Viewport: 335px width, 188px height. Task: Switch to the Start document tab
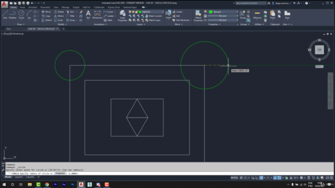coord(8,29)
